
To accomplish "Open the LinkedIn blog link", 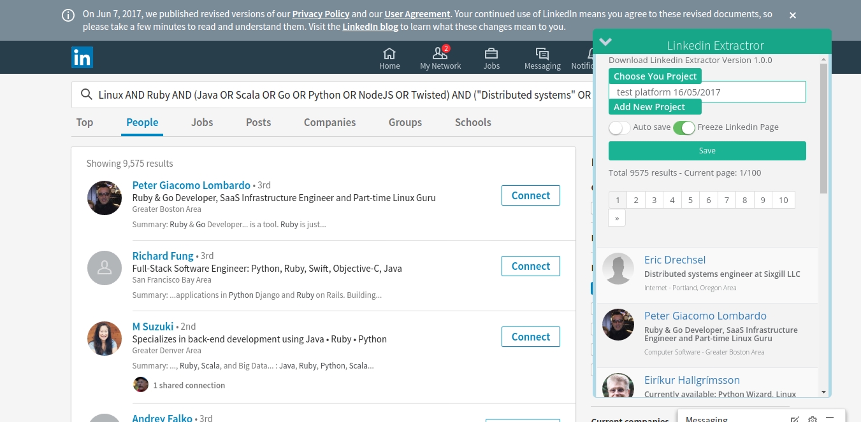I will [x=370, y=27].
